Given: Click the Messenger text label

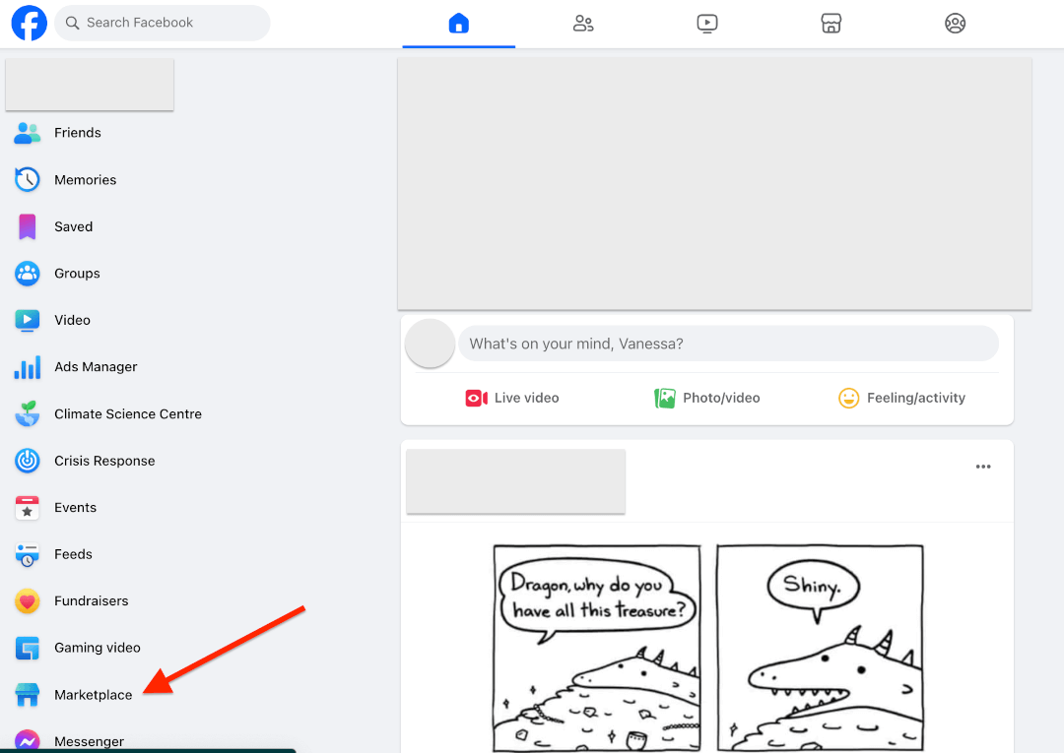Looking at the screenshot, I should click(x=89, y=741).
